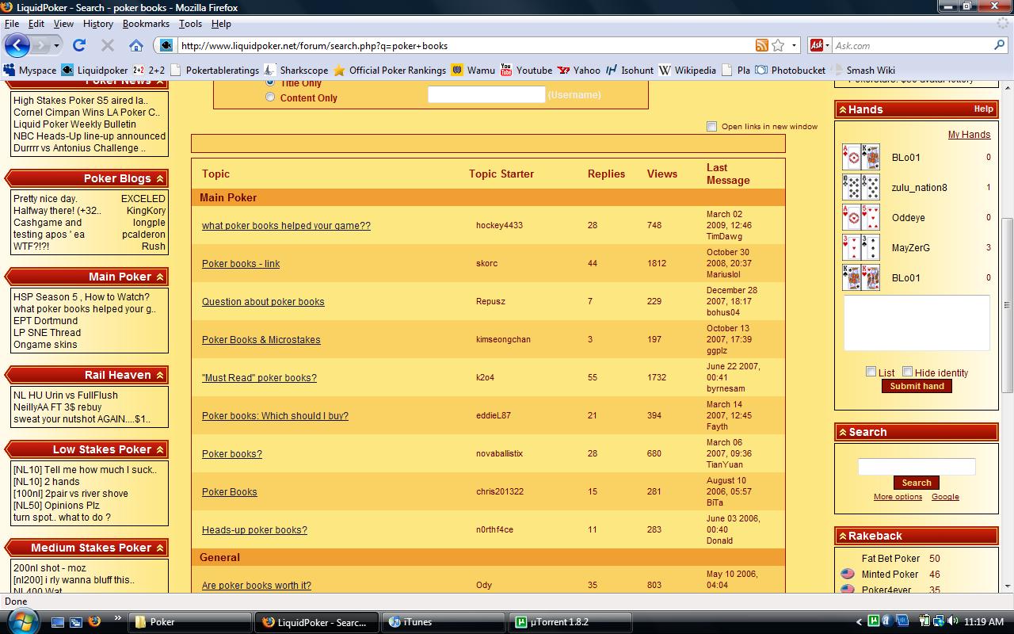Viewport: 1014px width, 634px height.
Task: Click the Submit hand button
Action: point(917,386)
